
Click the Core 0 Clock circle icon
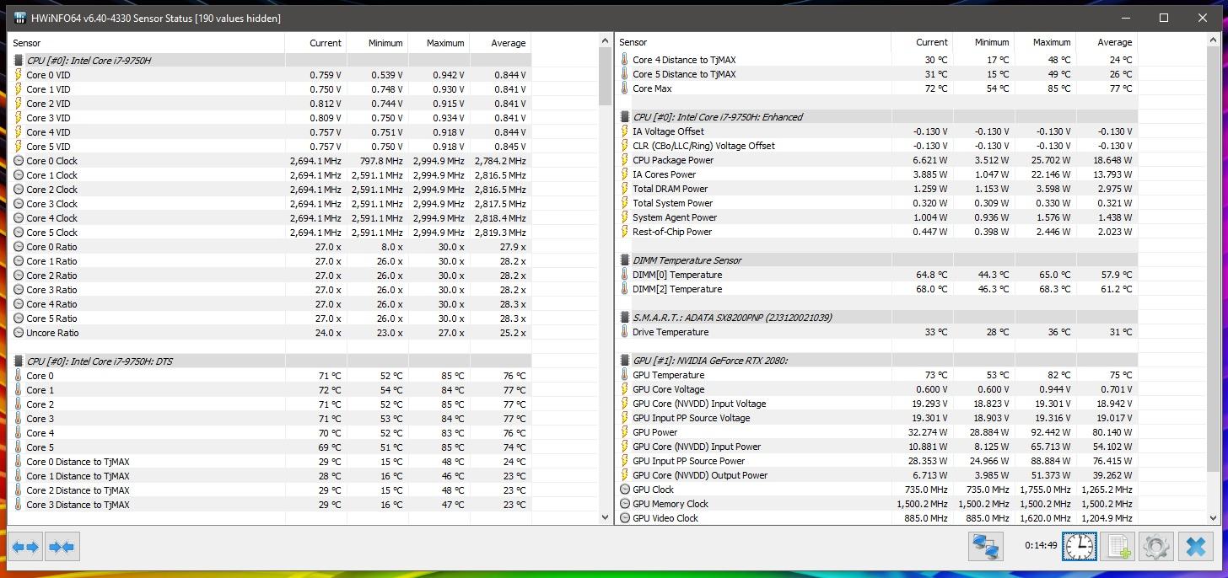coord(19,161)
